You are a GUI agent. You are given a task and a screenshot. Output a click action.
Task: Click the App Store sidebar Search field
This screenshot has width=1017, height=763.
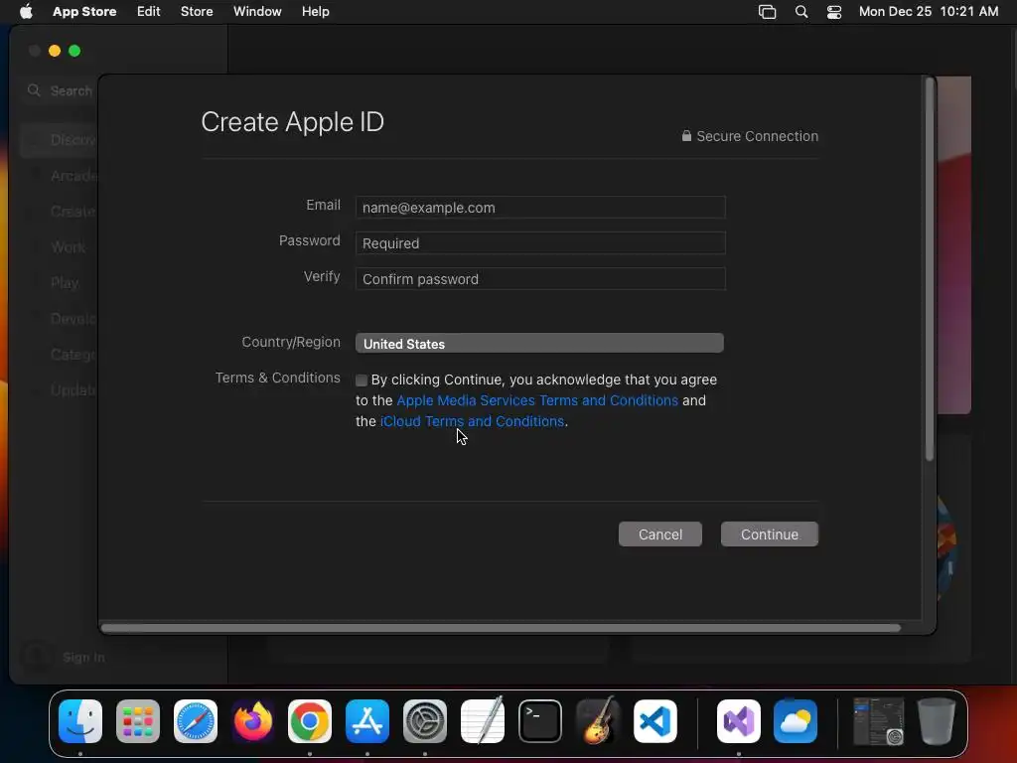[60, 90]
